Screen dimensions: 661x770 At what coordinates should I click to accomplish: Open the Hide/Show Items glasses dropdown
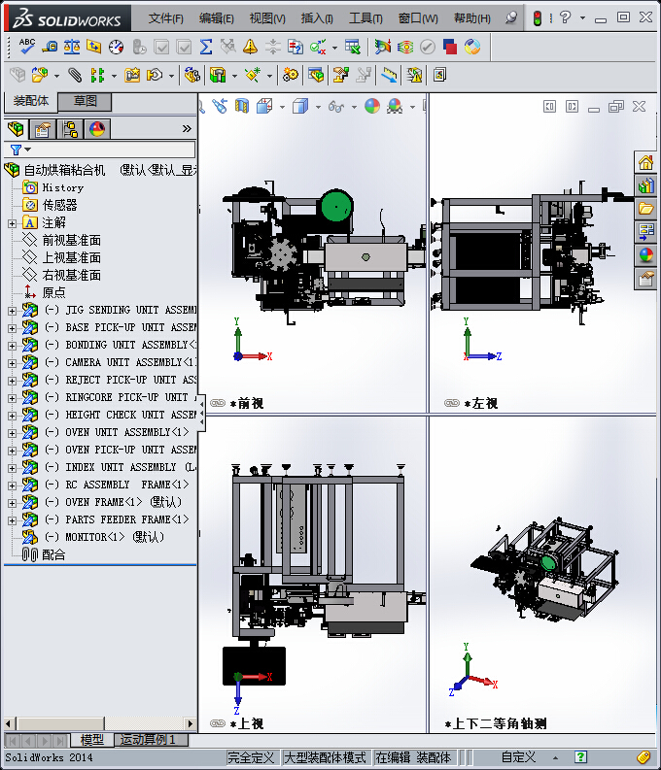(355, 107)
